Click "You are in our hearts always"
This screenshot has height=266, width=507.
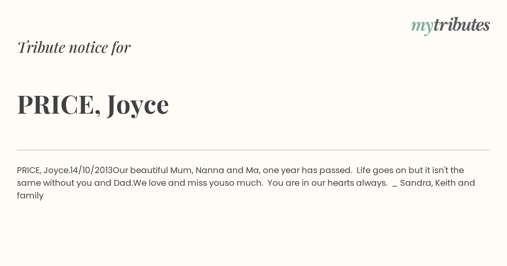[x=327, y=183]
